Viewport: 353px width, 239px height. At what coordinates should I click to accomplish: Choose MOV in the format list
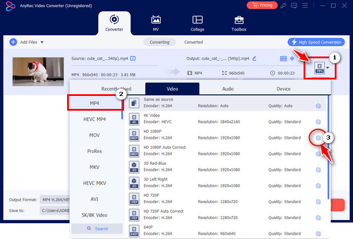(x=95, y=135)
